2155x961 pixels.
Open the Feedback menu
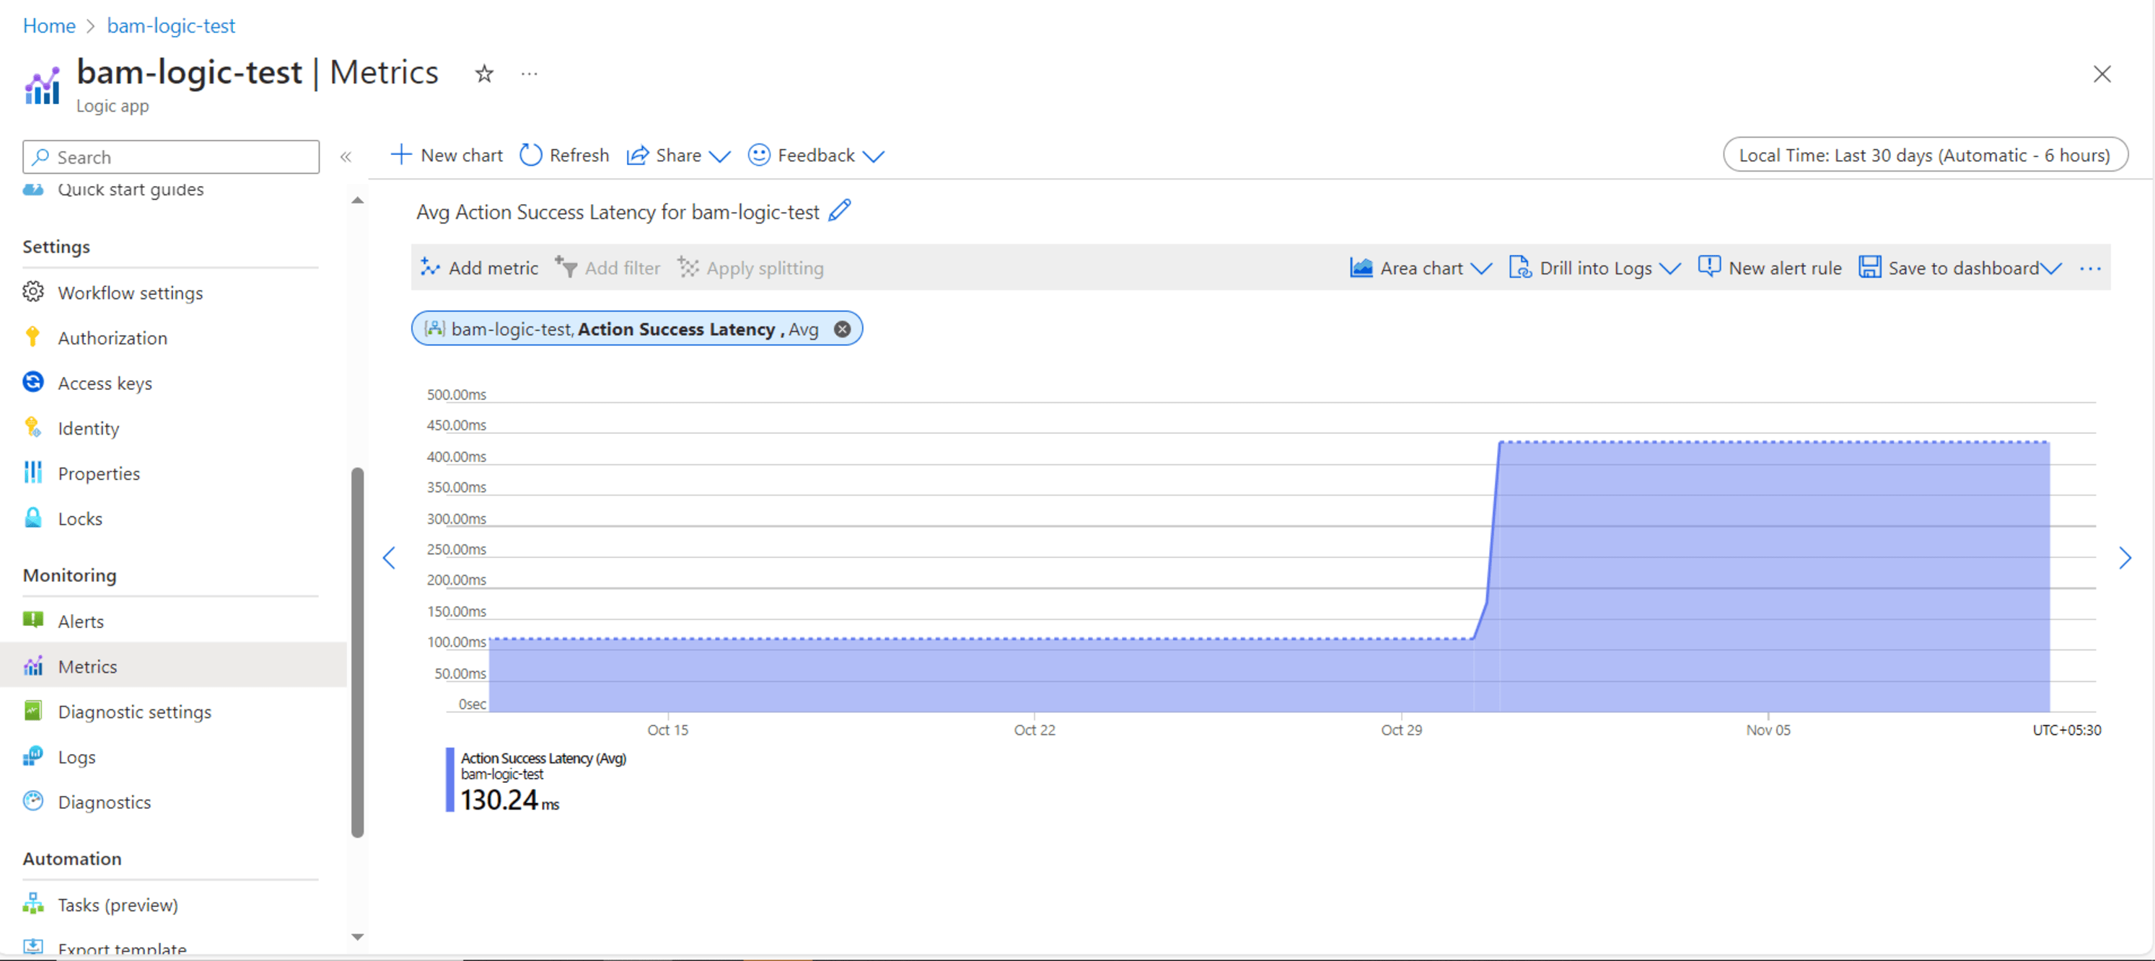click(816, 156)
